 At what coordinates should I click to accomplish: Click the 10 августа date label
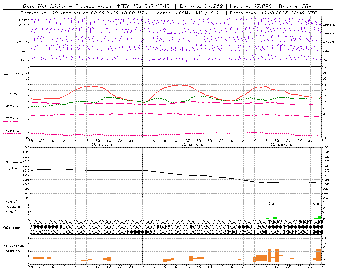(x=102, y=144)
